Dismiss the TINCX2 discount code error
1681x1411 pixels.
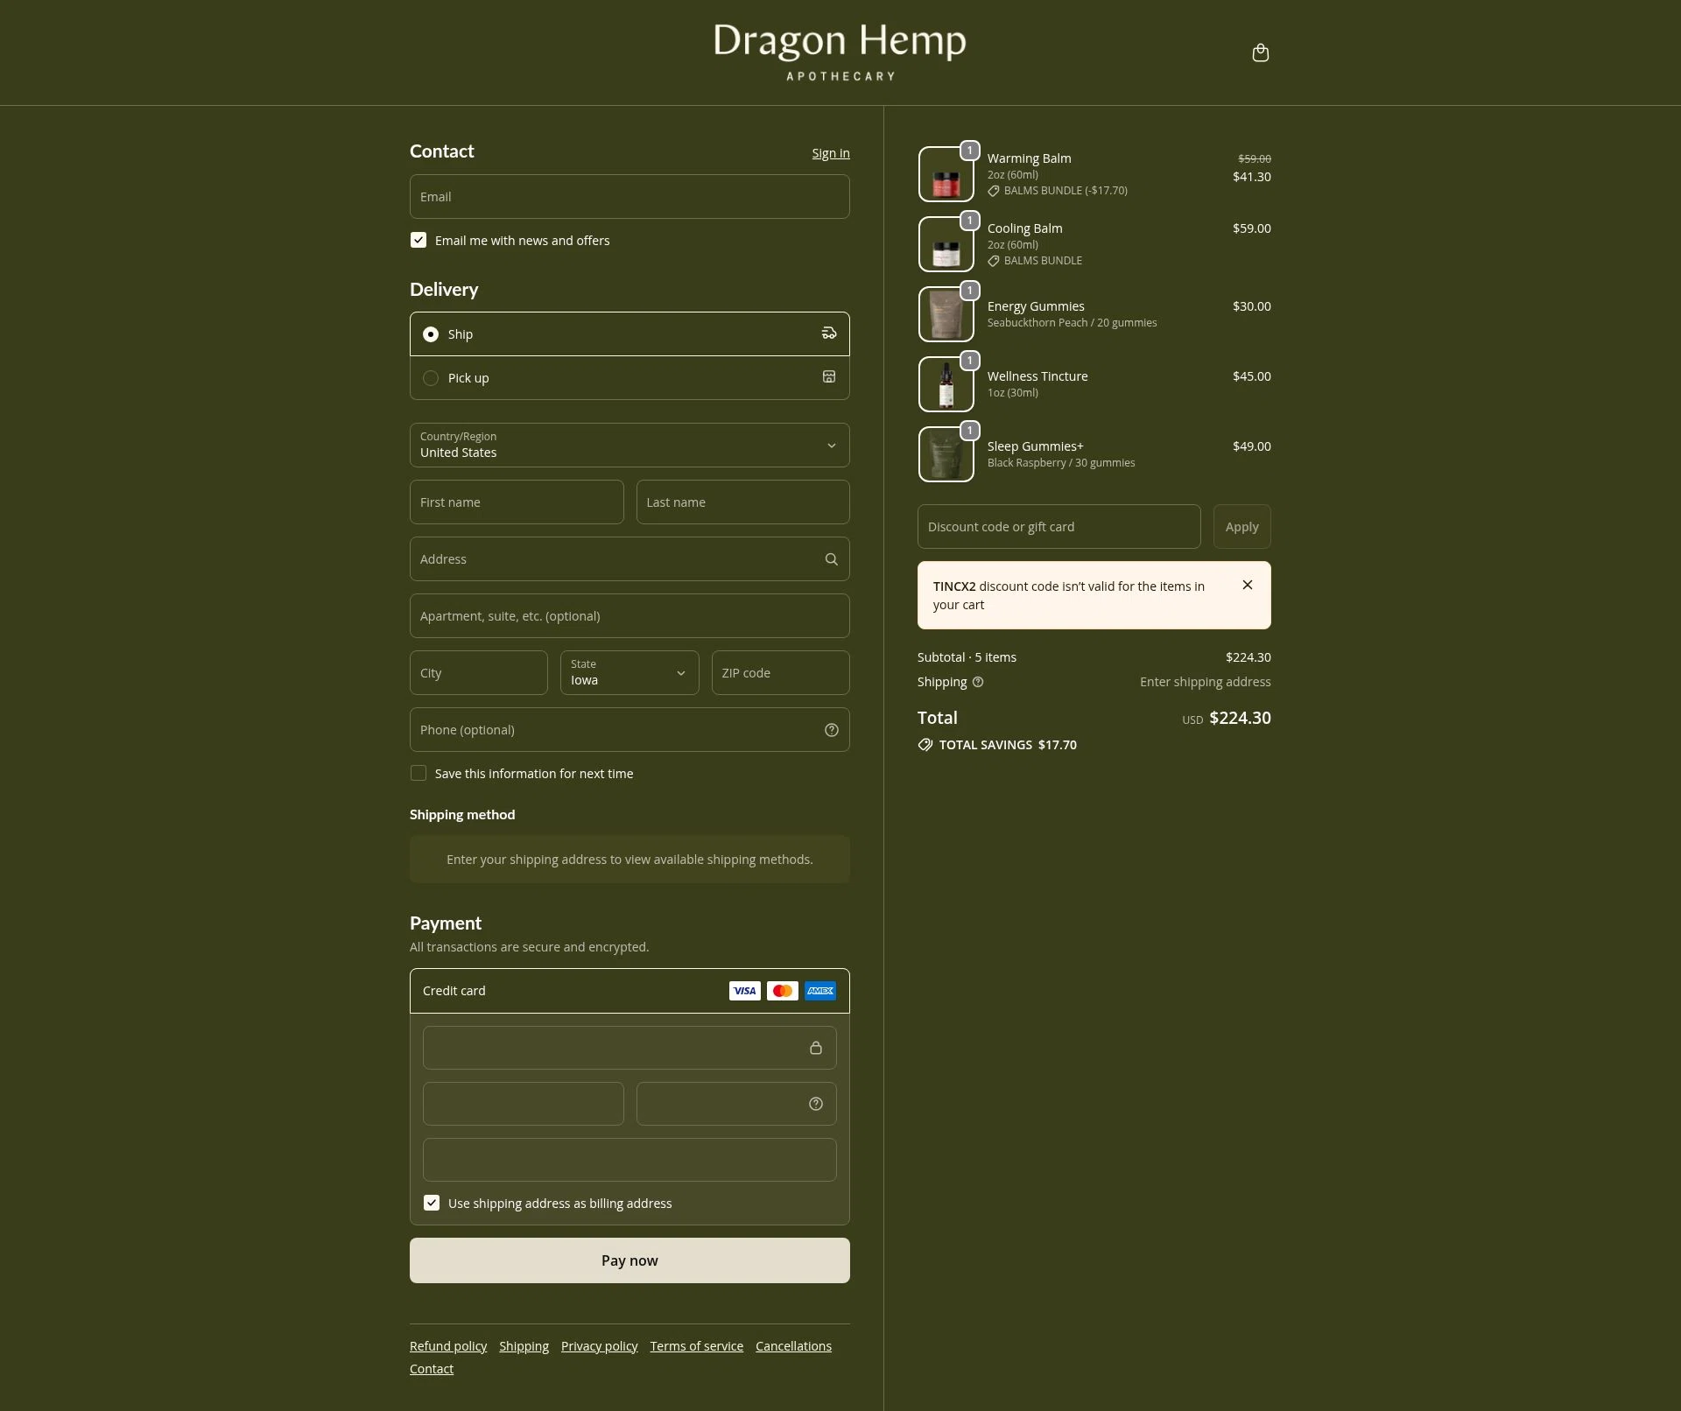(x=1247, y=585)
